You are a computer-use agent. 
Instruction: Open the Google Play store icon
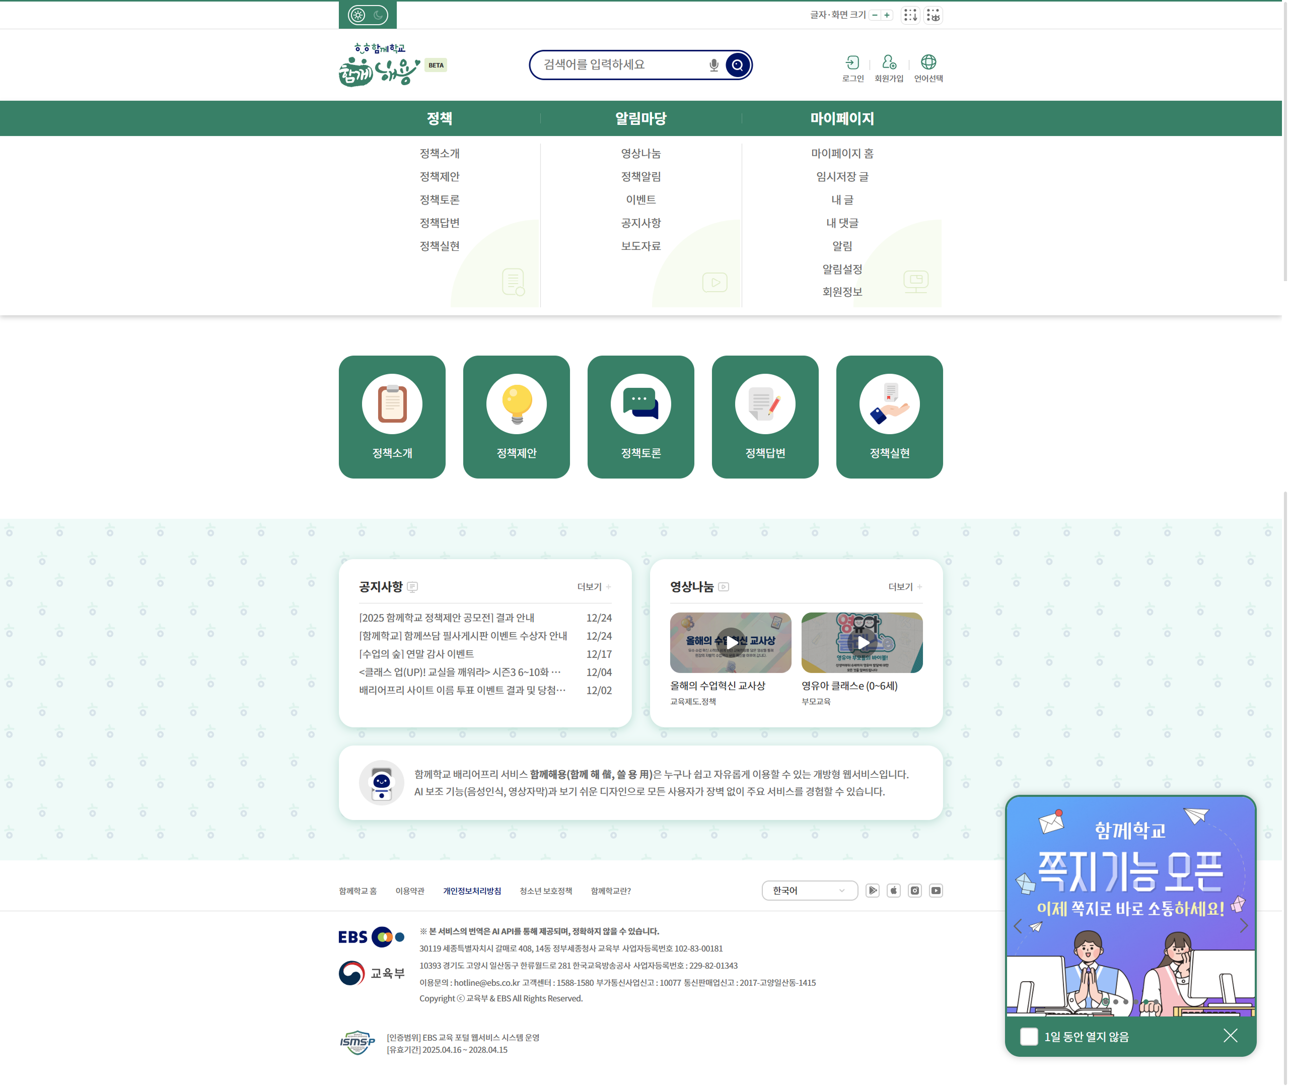pyautogui.click(x=873, y=891)
